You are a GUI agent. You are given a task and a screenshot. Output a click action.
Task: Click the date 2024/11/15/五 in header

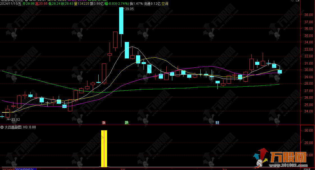point(11,4)
